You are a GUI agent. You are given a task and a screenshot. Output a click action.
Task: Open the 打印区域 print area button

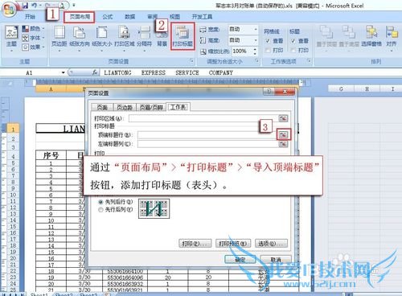pos(124,39)
